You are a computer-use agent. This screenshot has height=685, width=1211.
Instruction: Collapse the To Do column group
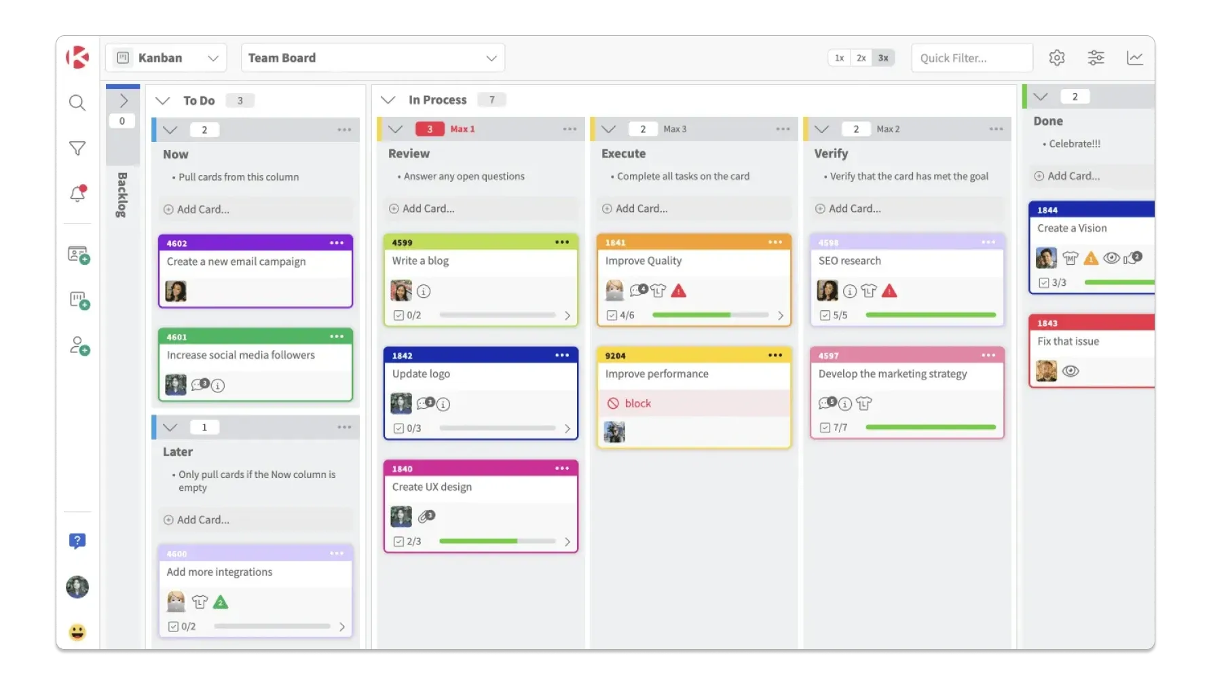pos(162,100)
